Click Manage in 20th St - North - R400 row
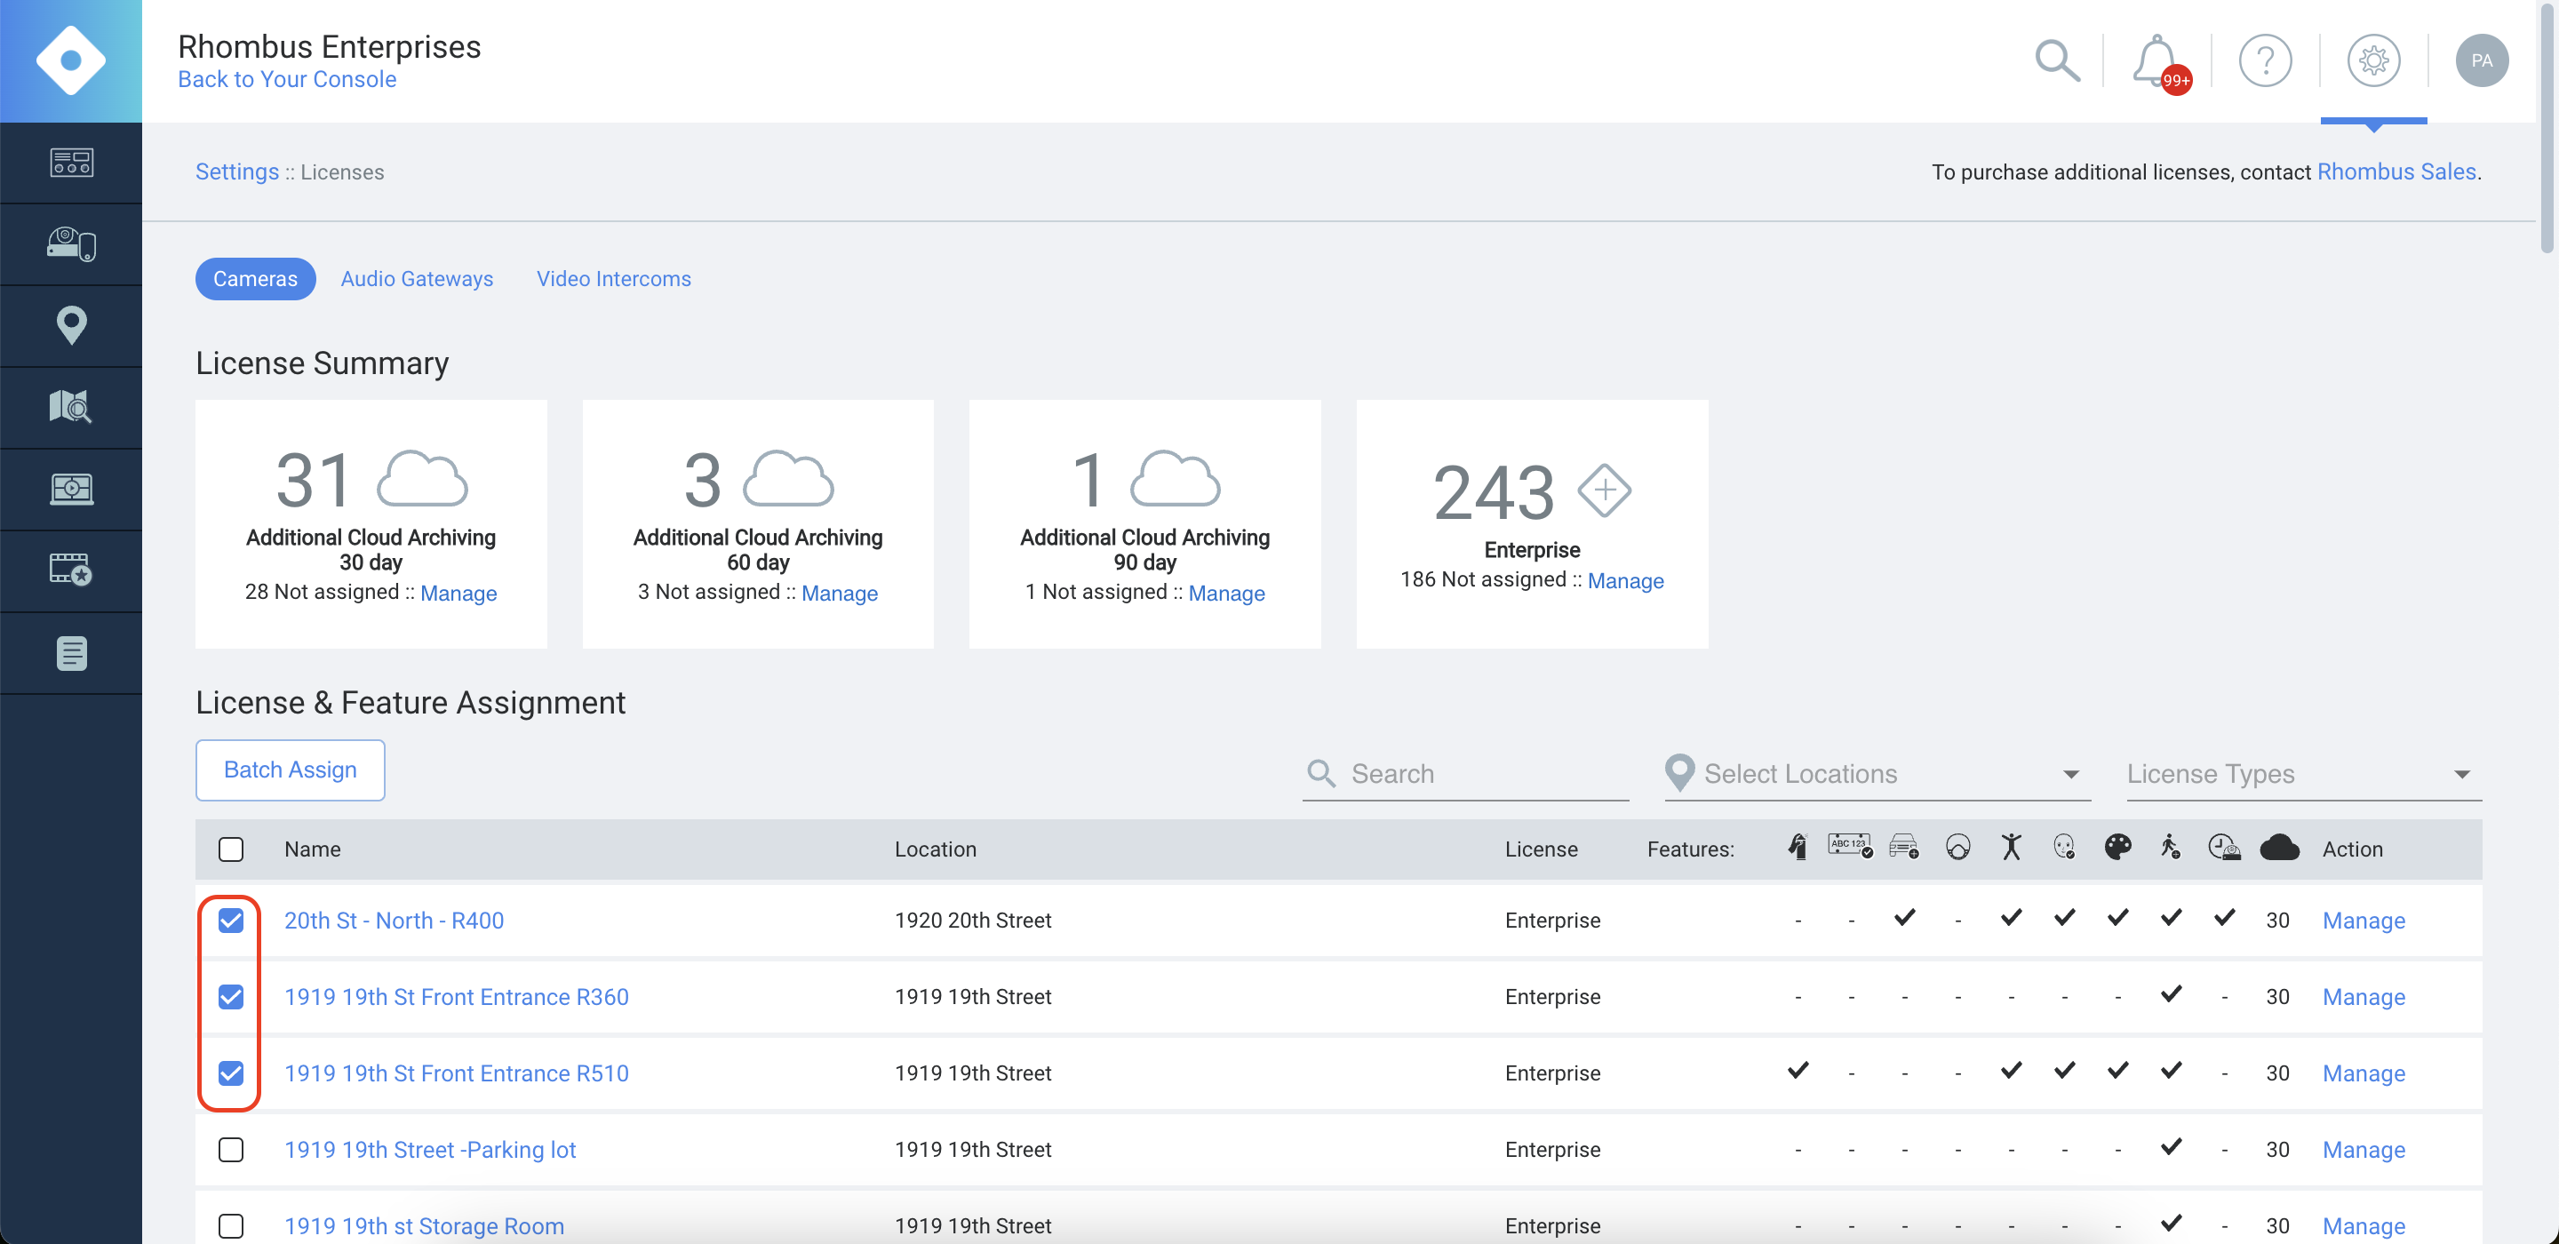2559x1244 pixels. tap(2364, 920)
